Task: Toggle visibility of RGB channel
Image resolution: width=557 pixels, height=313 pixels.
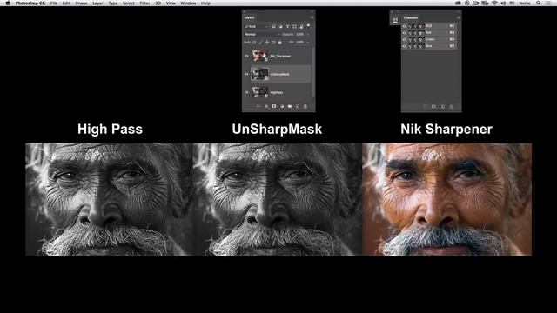Action: pyautogui.click(x=404, y=26)
